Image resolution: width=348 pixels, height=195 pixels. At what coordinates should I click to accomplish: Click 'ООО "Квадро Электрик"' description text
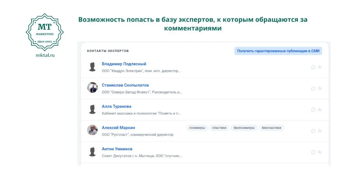[141, 71]
